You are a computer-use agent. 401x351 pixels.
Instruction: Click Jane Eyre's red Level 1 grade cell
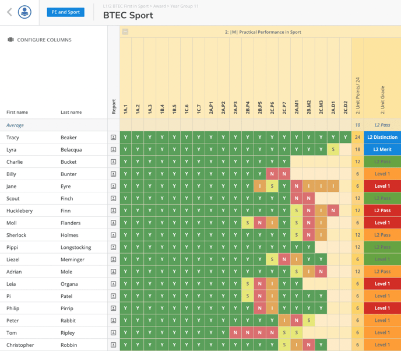point(382,187)
